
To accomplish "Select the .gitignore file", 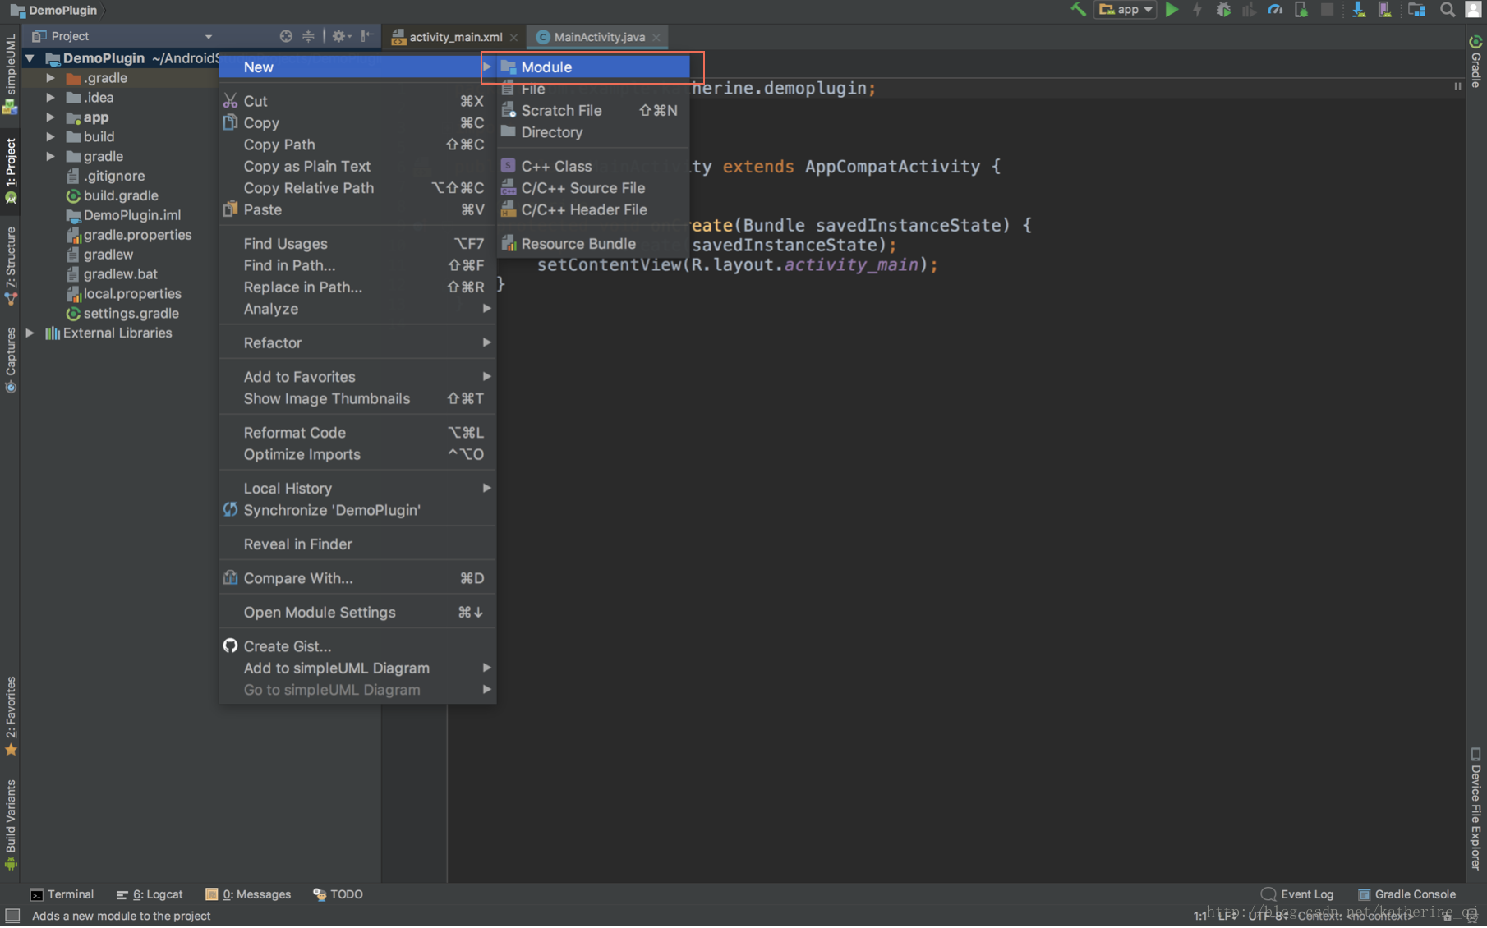I will (x=113, y=177).
